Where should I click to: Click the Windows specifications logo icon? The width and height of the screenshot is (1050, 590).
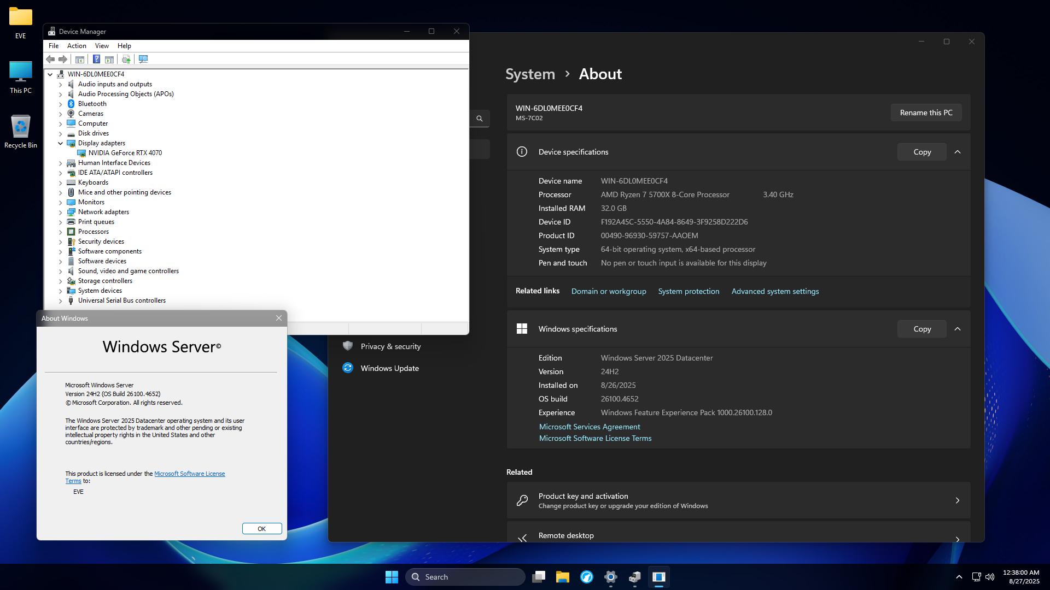[x=522, y=328]
